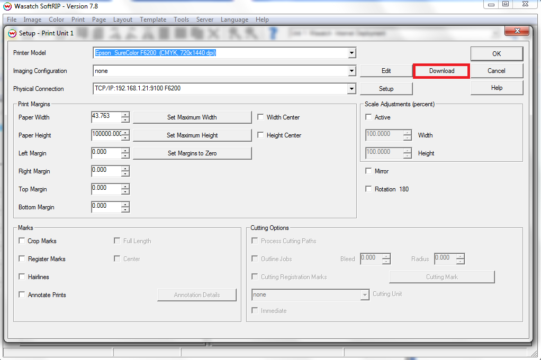Click the Left Margin spinner arrows
Image resolution: width=541 pixels, height=360 pixels.
pyautogui.click(x=125, y=153)
